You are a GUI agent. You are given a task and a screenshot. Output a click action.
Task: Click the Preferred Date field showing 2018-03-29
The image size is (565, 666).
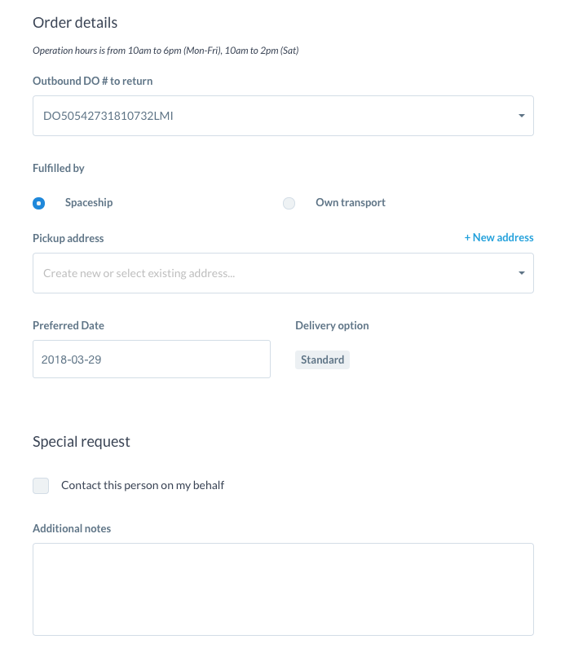pos(151,359)
